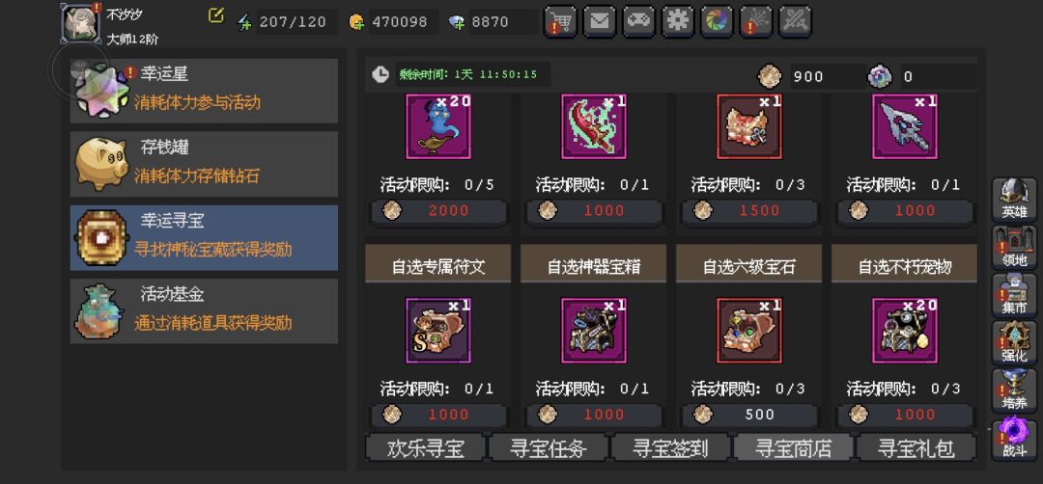Select 存钱罐 piggy bank activity
The width and height of the screenshot is (1043, 484).
click(x=204, y=164)
